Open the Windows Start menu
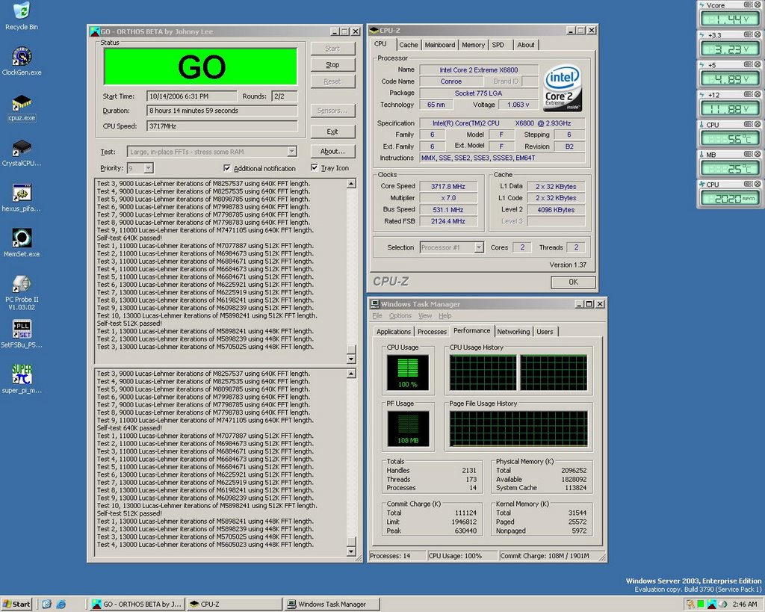 coord(16,605)
